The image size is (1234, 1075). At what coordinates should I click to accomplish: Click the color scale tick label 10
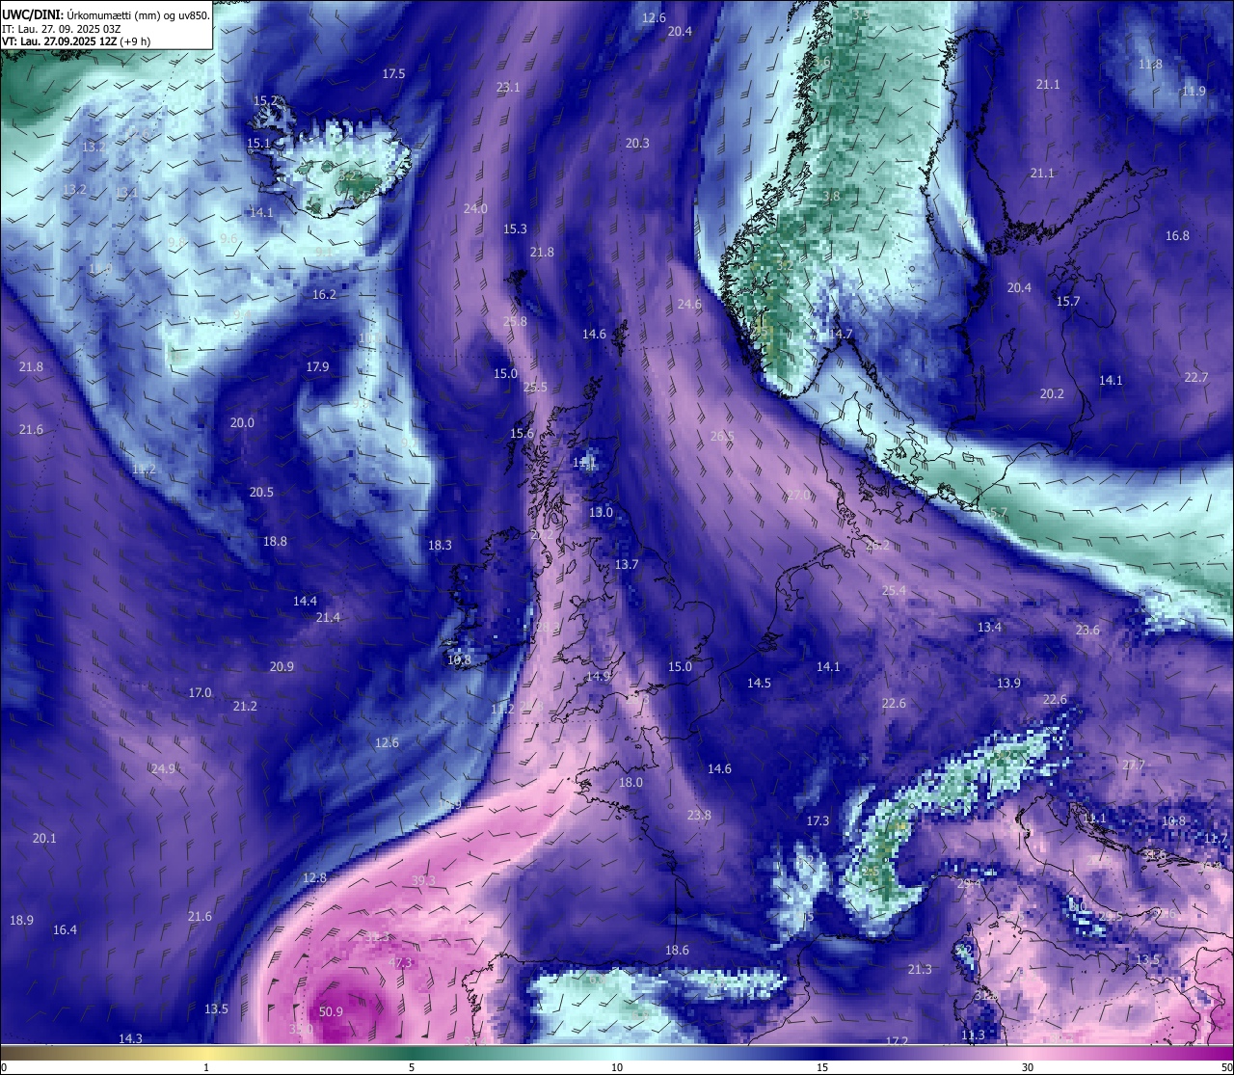click(616, 1067)
